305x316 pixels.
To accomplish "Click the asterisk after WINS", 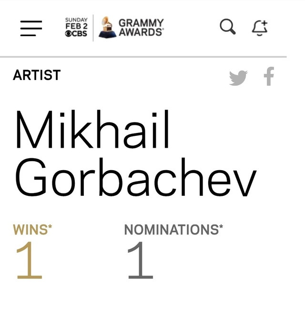I will coord(50,227).
